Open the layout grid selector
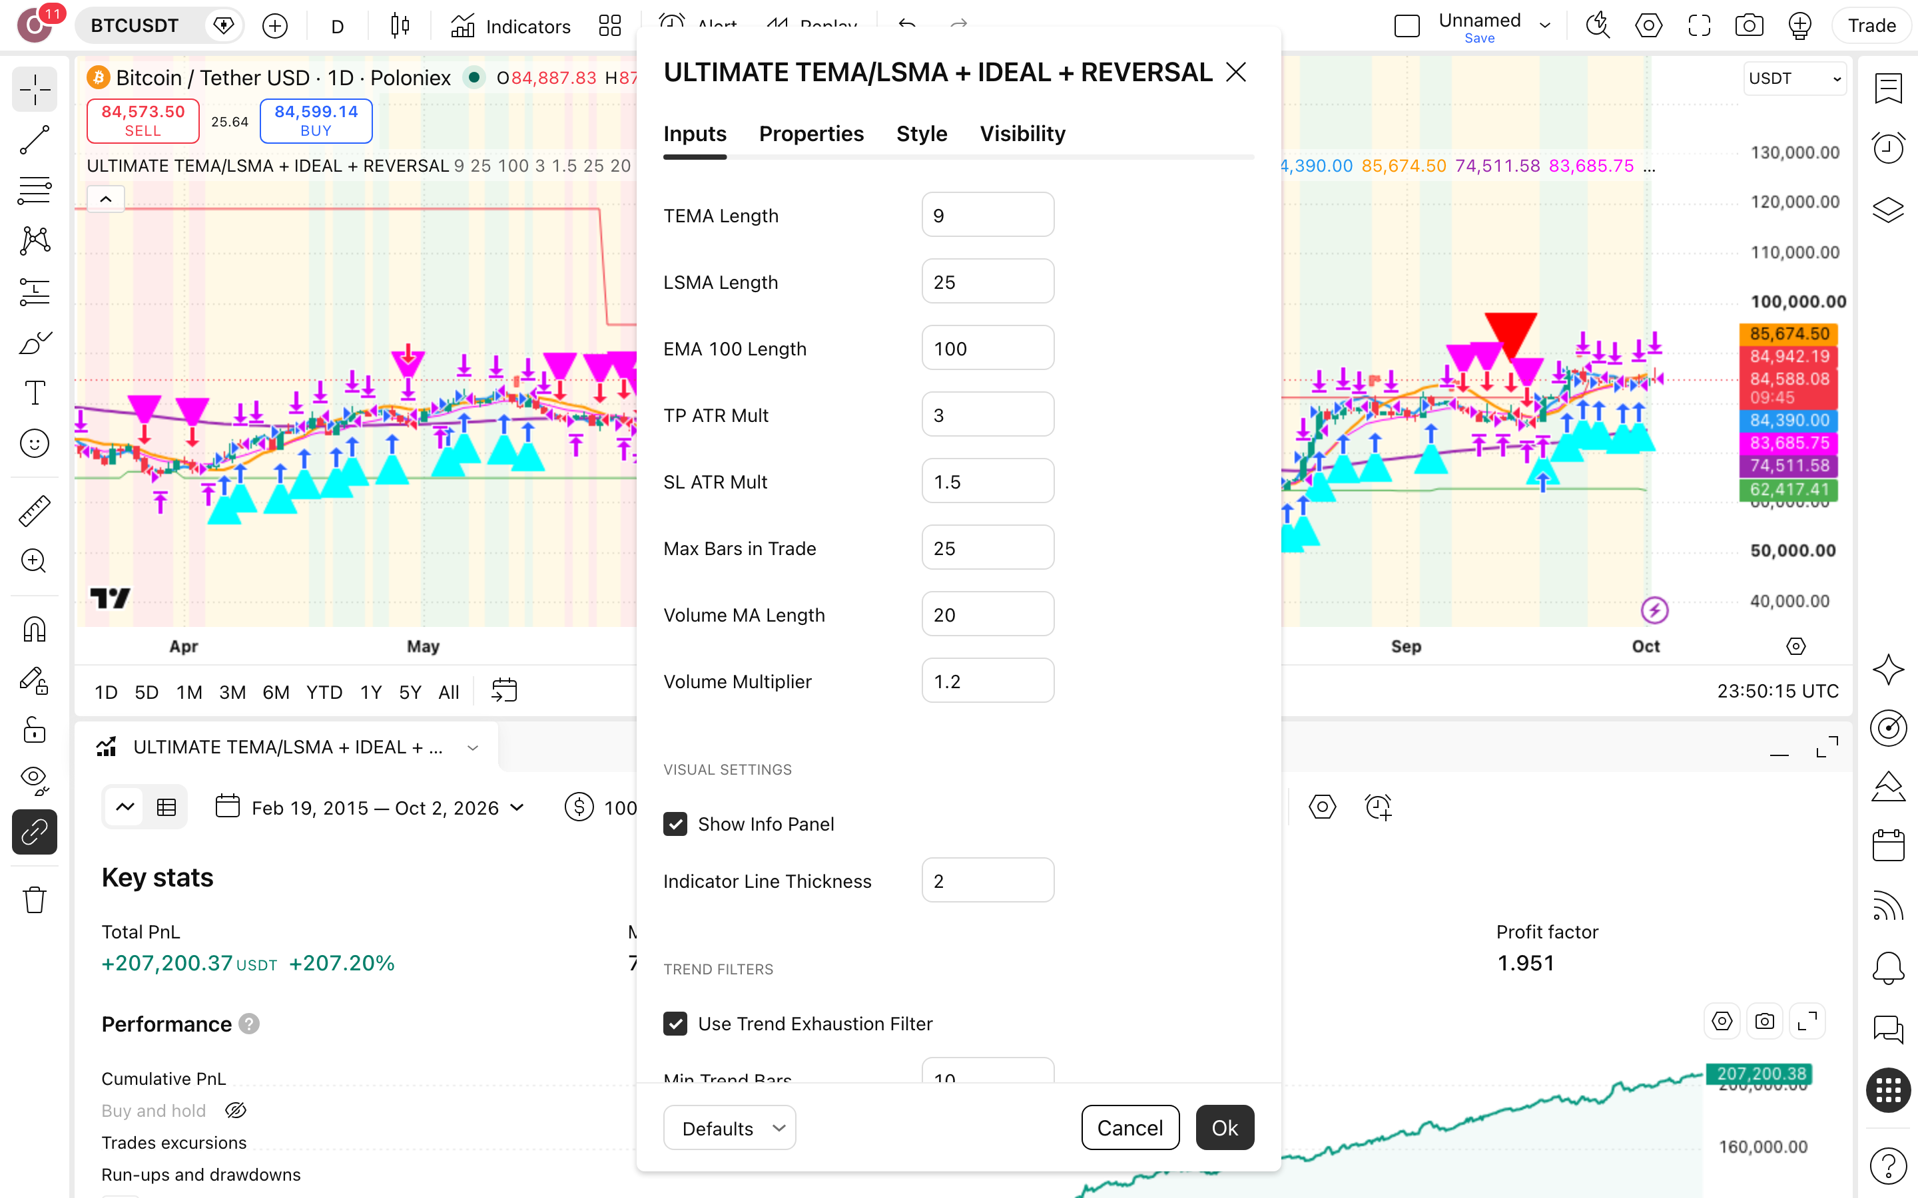The width and height of the screenshot is (1918, 1198). tap(609, 26)
